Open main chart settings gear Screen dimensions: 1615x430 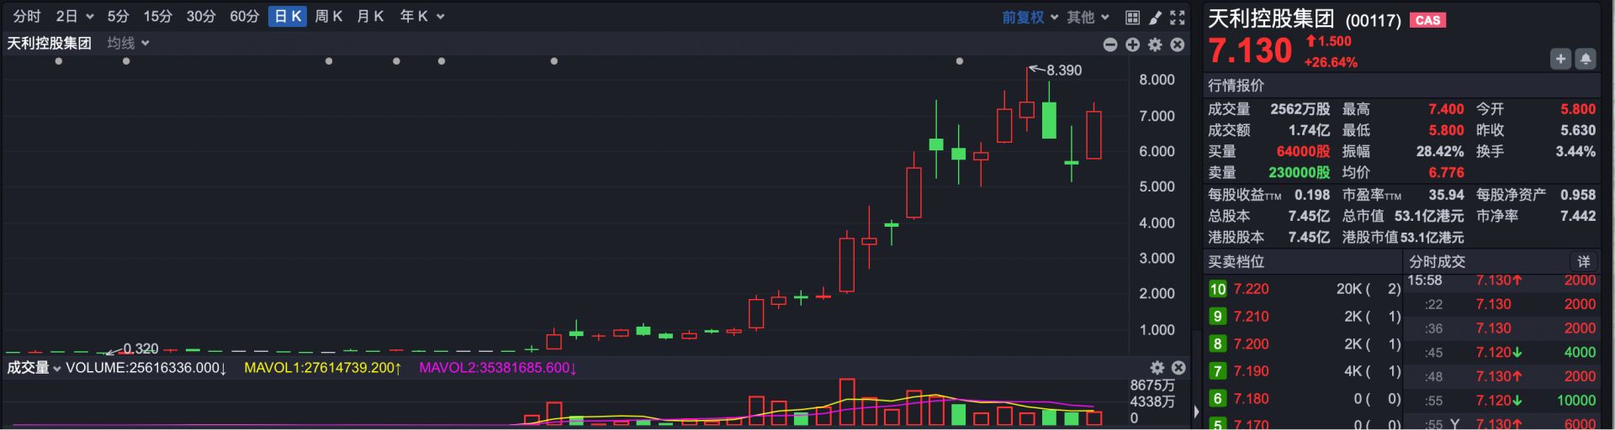(x=1156, y=45)
